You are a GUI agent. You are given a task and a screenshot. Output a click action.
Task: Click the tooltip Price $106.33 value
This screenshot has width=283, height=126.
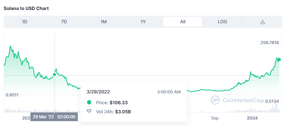click(119, 103)
